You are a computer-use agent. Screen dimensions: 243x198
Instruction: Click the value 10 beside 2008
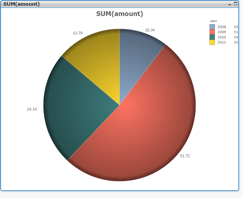(236, 27)
